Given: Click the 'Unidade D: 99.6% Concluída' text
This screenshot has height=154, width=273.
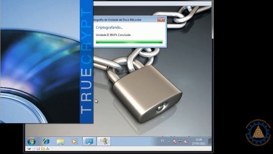Looking at the screenshot, I should (x=113, y=35).
